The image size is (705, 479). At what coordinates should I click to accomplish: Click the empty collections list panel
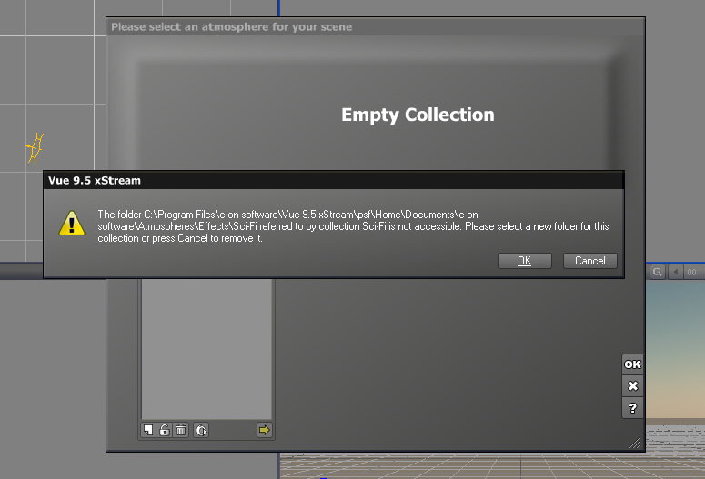click(206, 349)
